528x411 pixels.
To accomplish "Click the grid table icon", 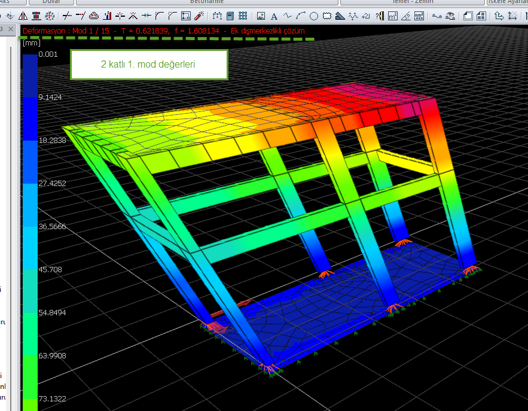I will pos(243,16).
